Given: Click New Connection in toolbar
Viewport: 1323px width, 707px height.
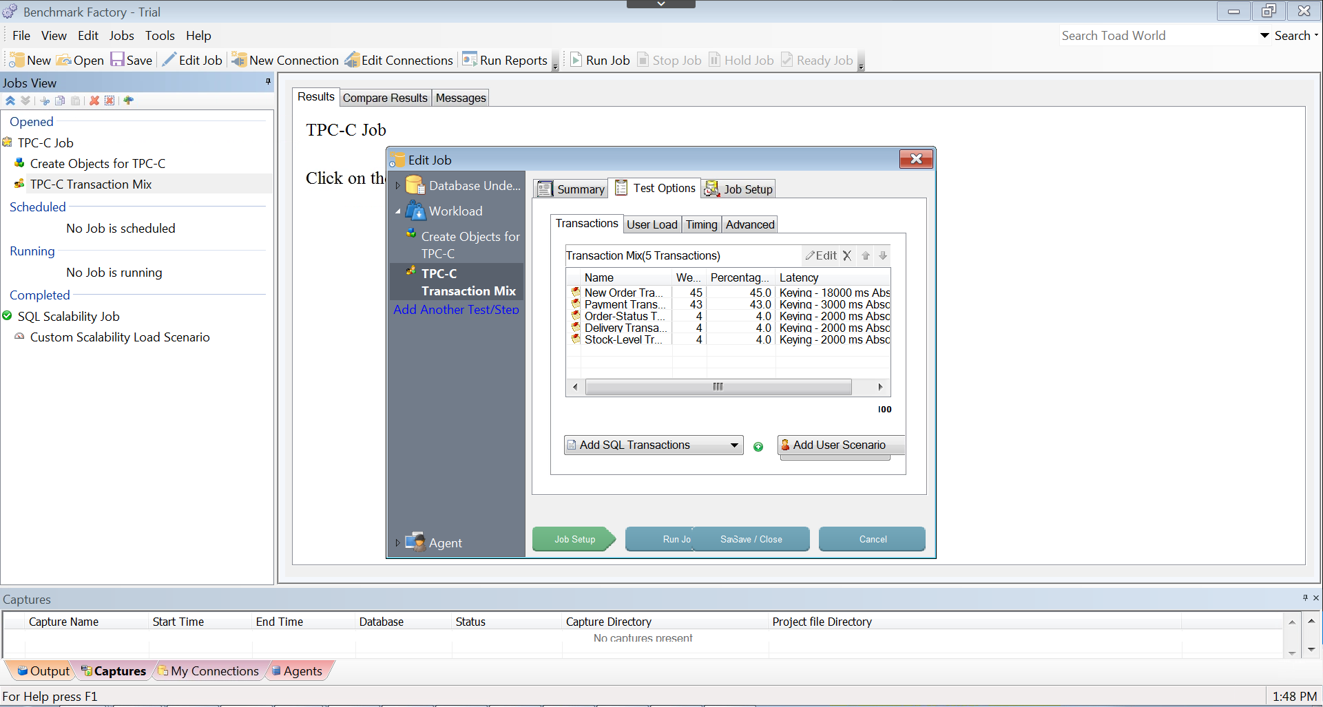Looking at the screenshot, I should tap(285, 61).
